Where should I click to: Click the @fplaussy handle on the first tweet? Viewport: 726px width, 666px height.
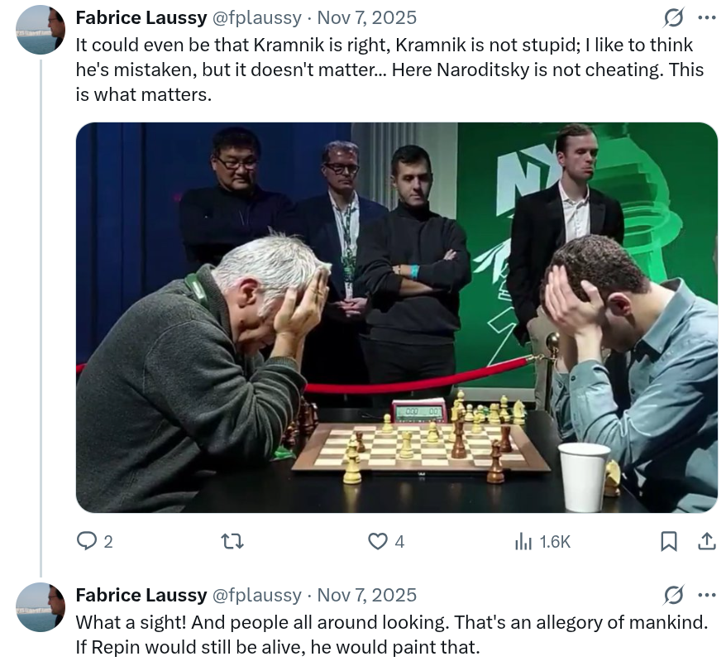(257, 17)
